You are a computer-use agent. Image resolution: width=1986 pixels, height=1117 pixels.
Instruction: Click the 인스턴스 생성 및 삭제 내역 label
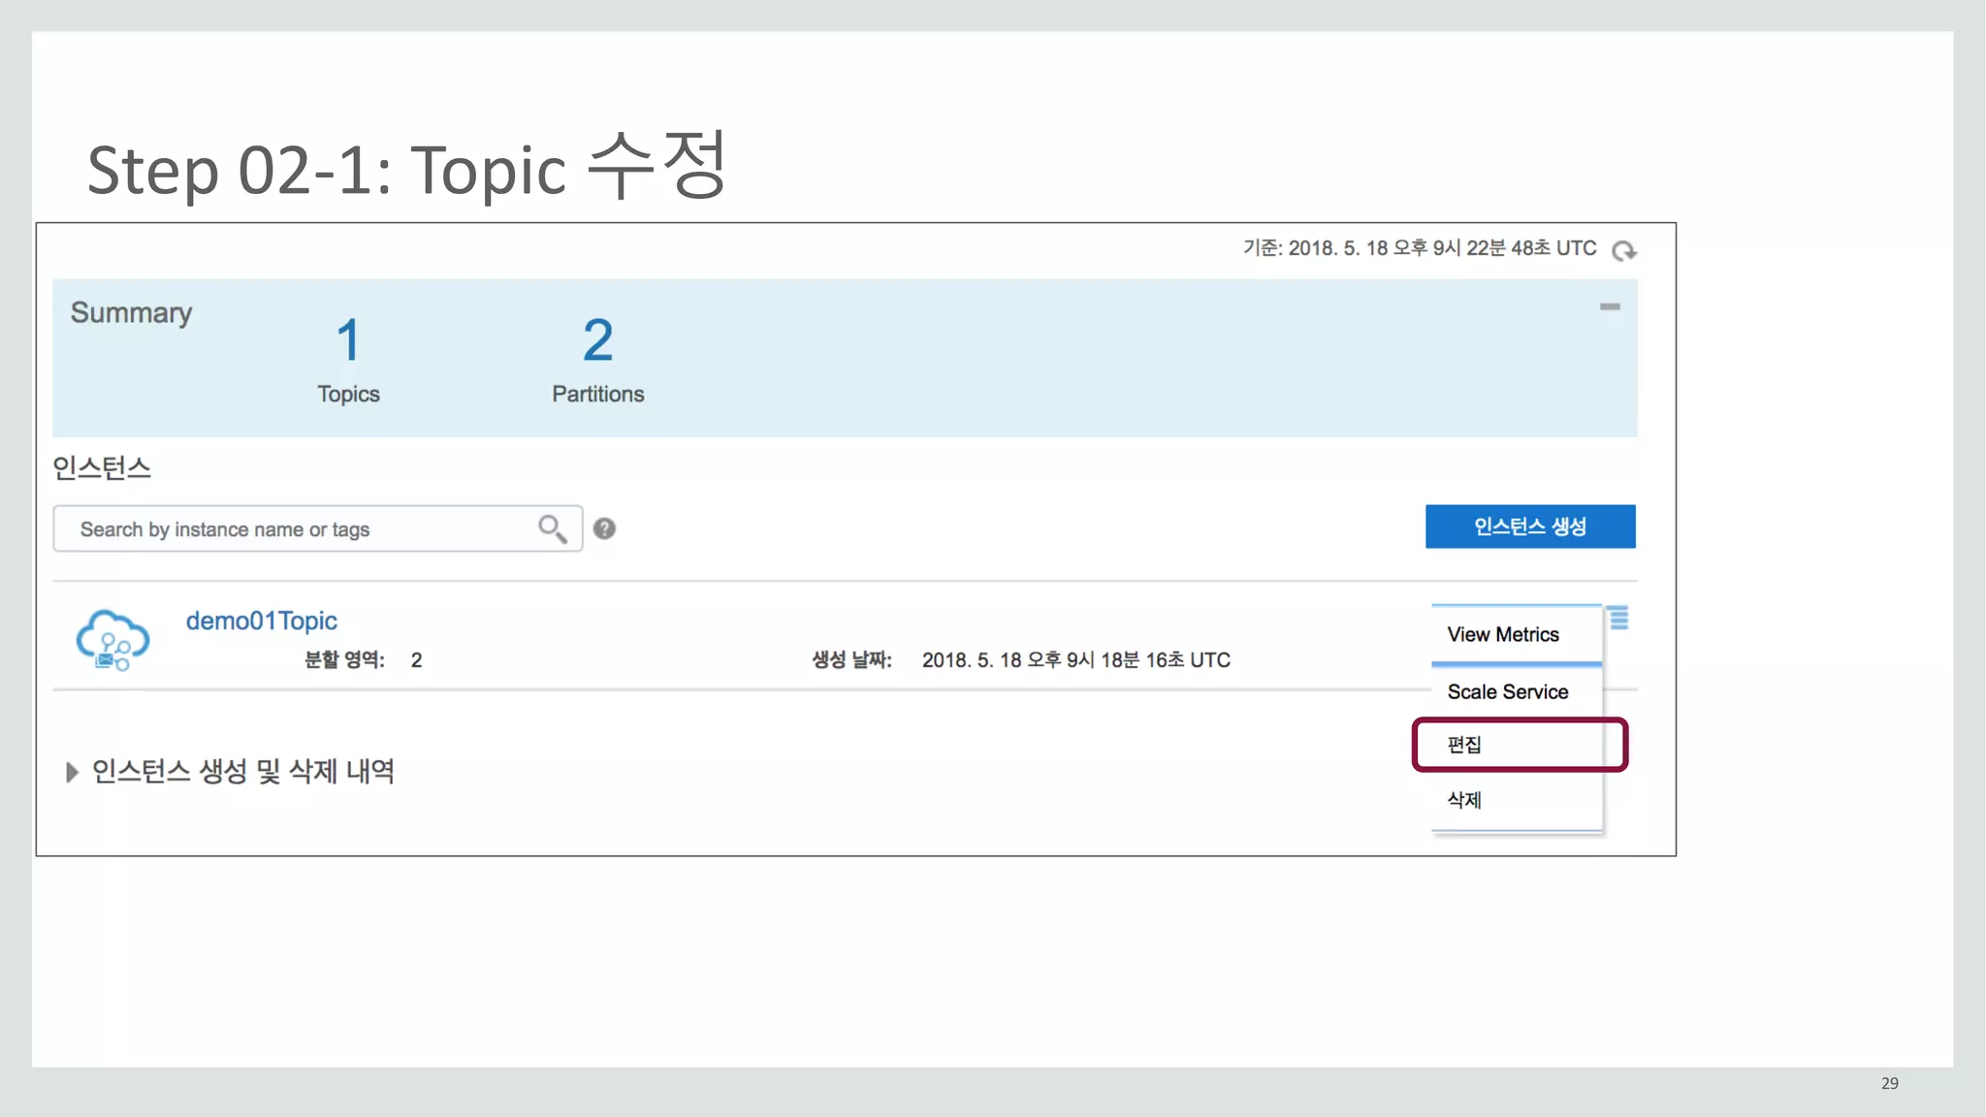[242, 772]
